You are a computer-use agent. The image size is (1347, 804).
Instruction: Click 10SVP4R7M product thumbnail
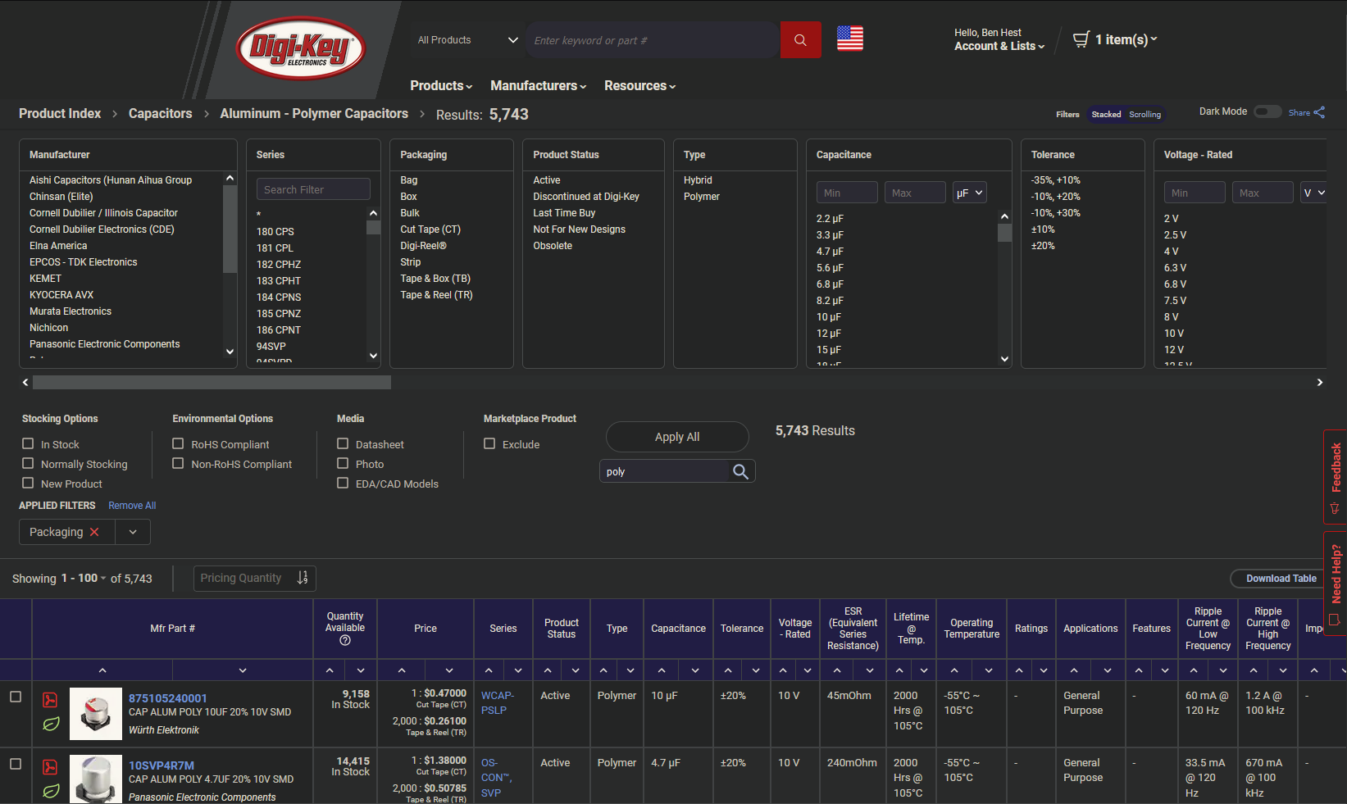(x=96, y=779)
